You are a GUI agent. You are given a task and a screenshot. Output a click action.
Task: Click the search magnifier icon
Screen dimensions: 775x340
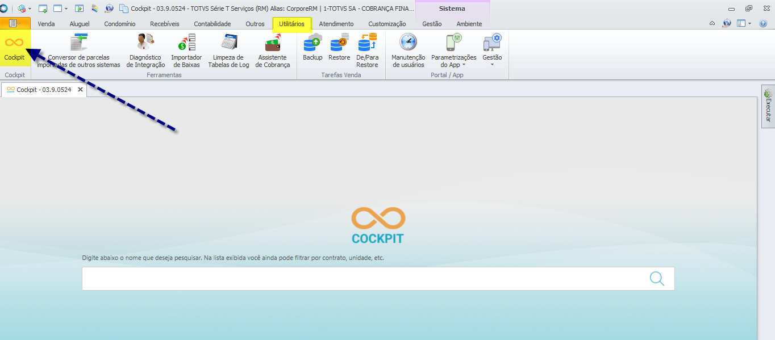pos(657,279)
